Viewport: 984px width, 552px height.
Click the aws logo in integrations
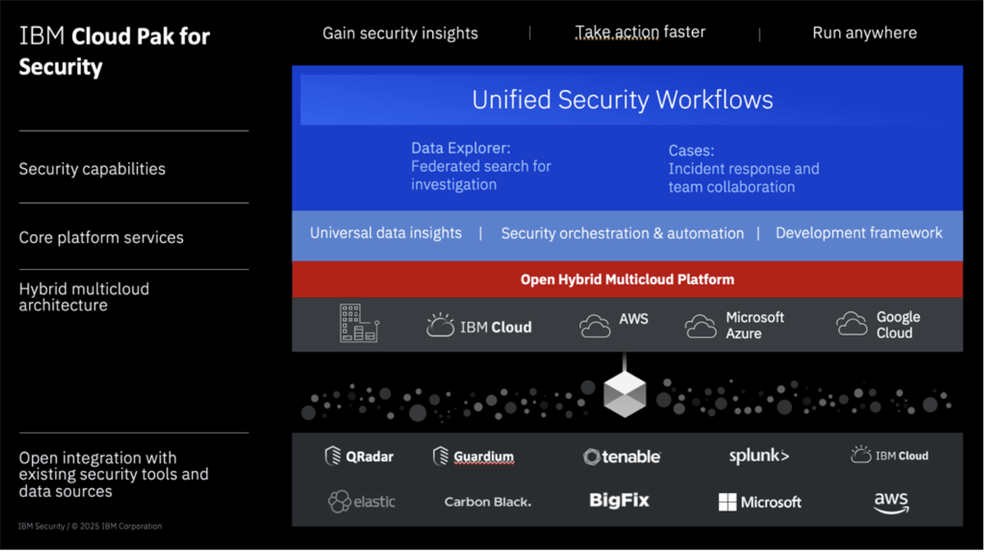point(891,502)
